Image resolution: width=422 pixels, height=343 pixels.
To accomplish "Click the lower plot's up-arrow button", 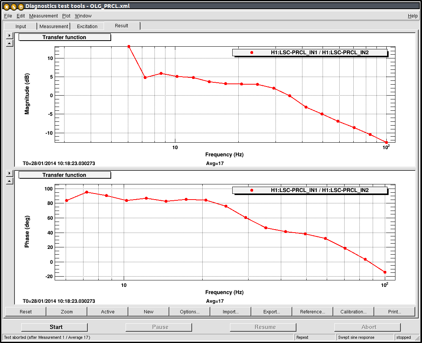I will pos(9,181).
